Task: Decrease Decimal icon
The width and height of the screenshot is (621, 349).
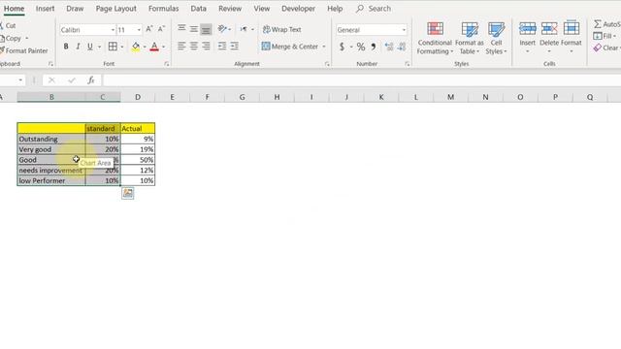Action: [402, 48]
